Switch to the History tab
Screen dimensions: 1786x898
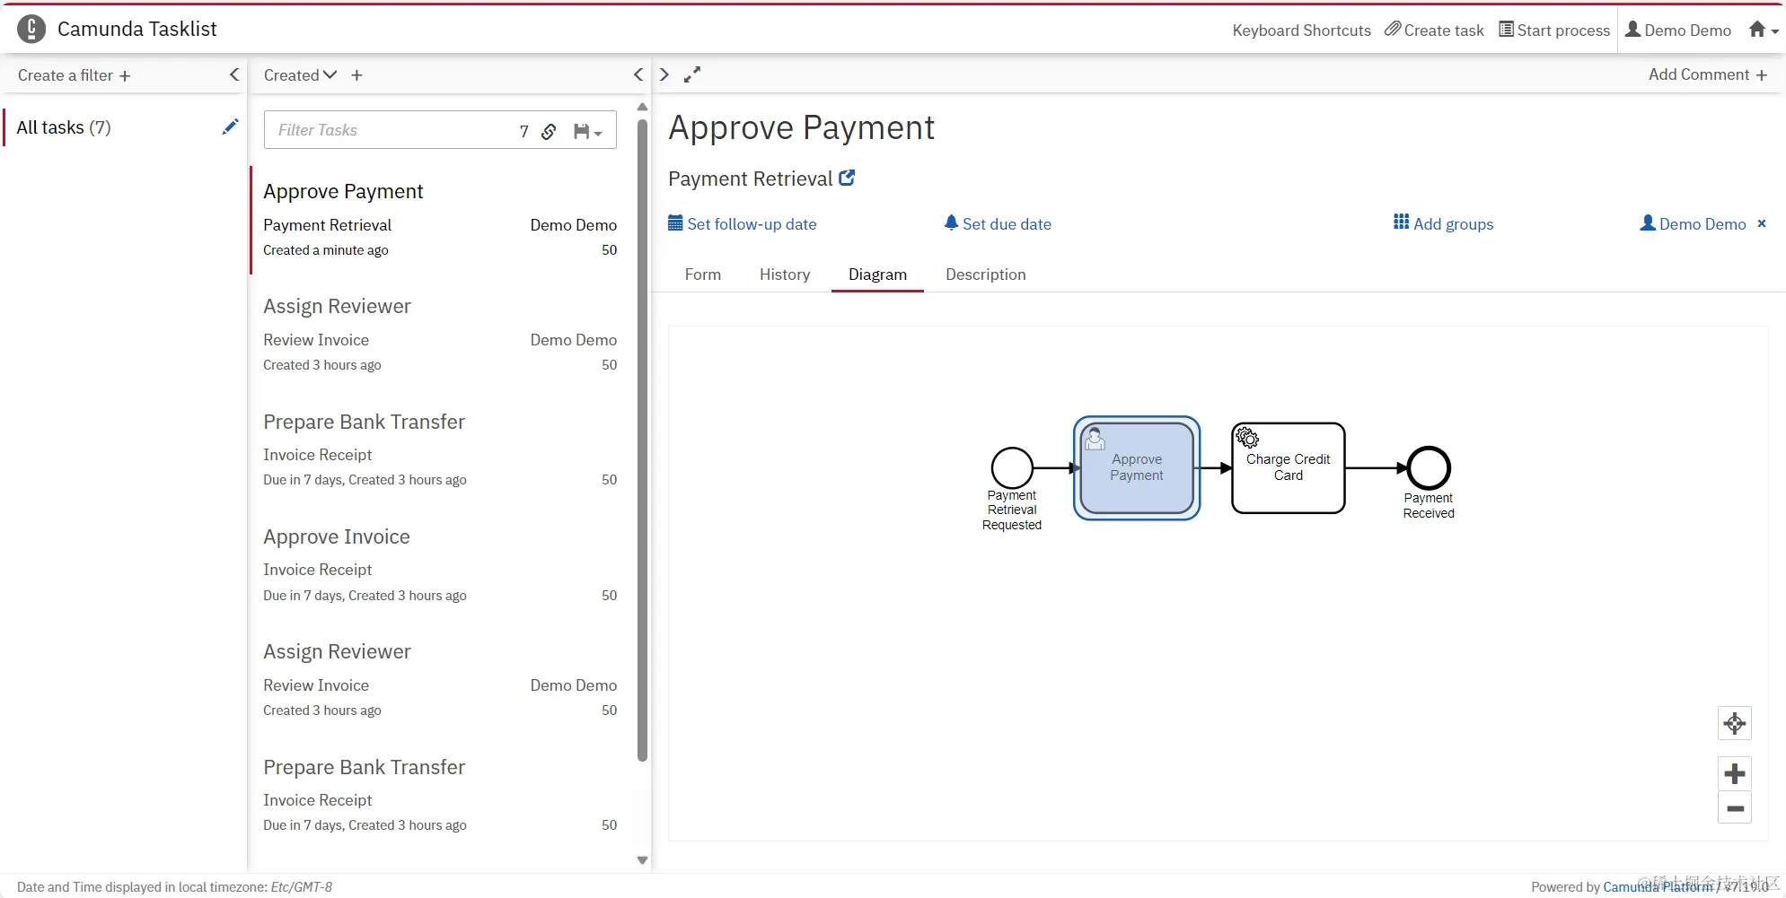[x=785, y=275]
